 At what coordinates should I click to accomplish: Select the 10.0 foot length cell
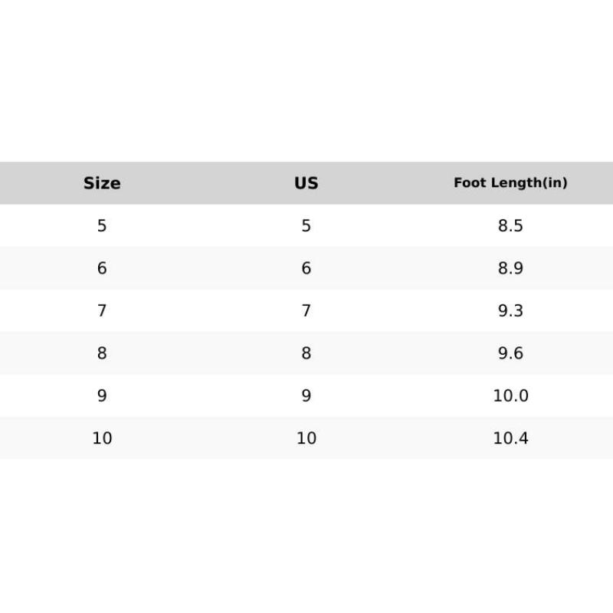510,396
